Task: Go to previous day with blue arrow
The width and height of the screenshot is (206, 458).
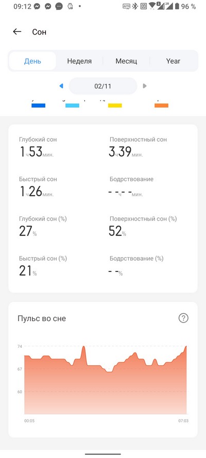Action: pos(61,86)
